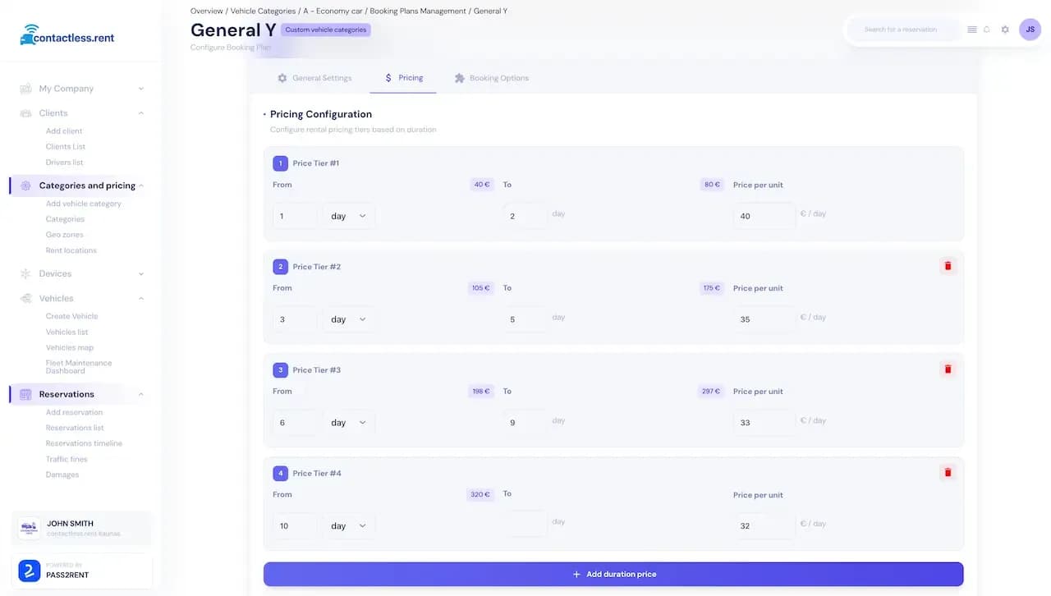Delete Price Tier #4 with its trash icon

948,472
